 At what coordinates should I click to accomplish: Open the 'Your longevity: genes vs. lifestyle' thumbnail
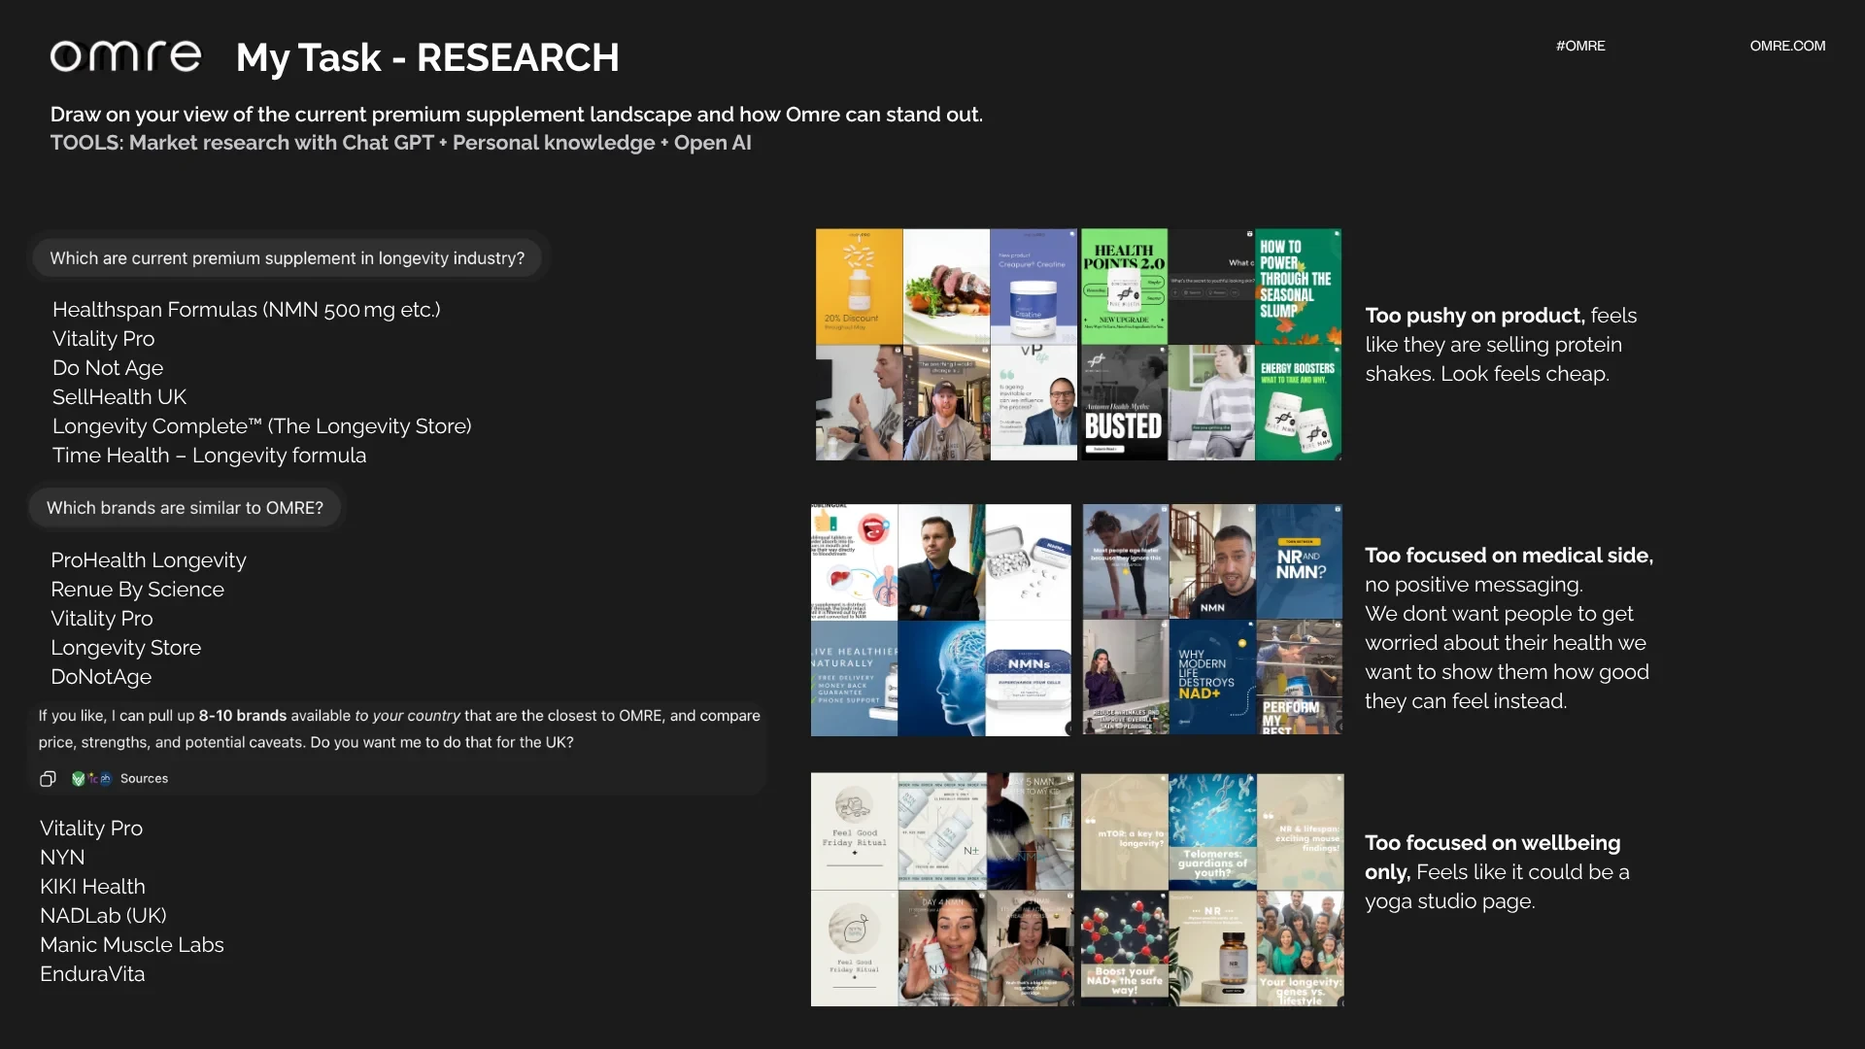click(1301, 948)
